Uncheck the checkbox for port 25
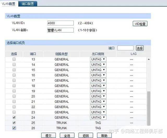This screenshot has height=138, width=167. 14,123
